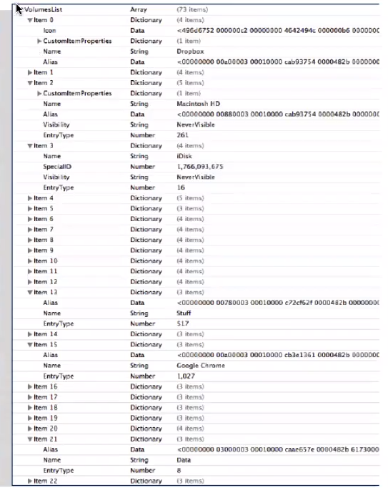The height and width of the screenshot is (488, 388).
Task: Click the Dictionary type of Item 4
Action: click(x=146, y=198)
